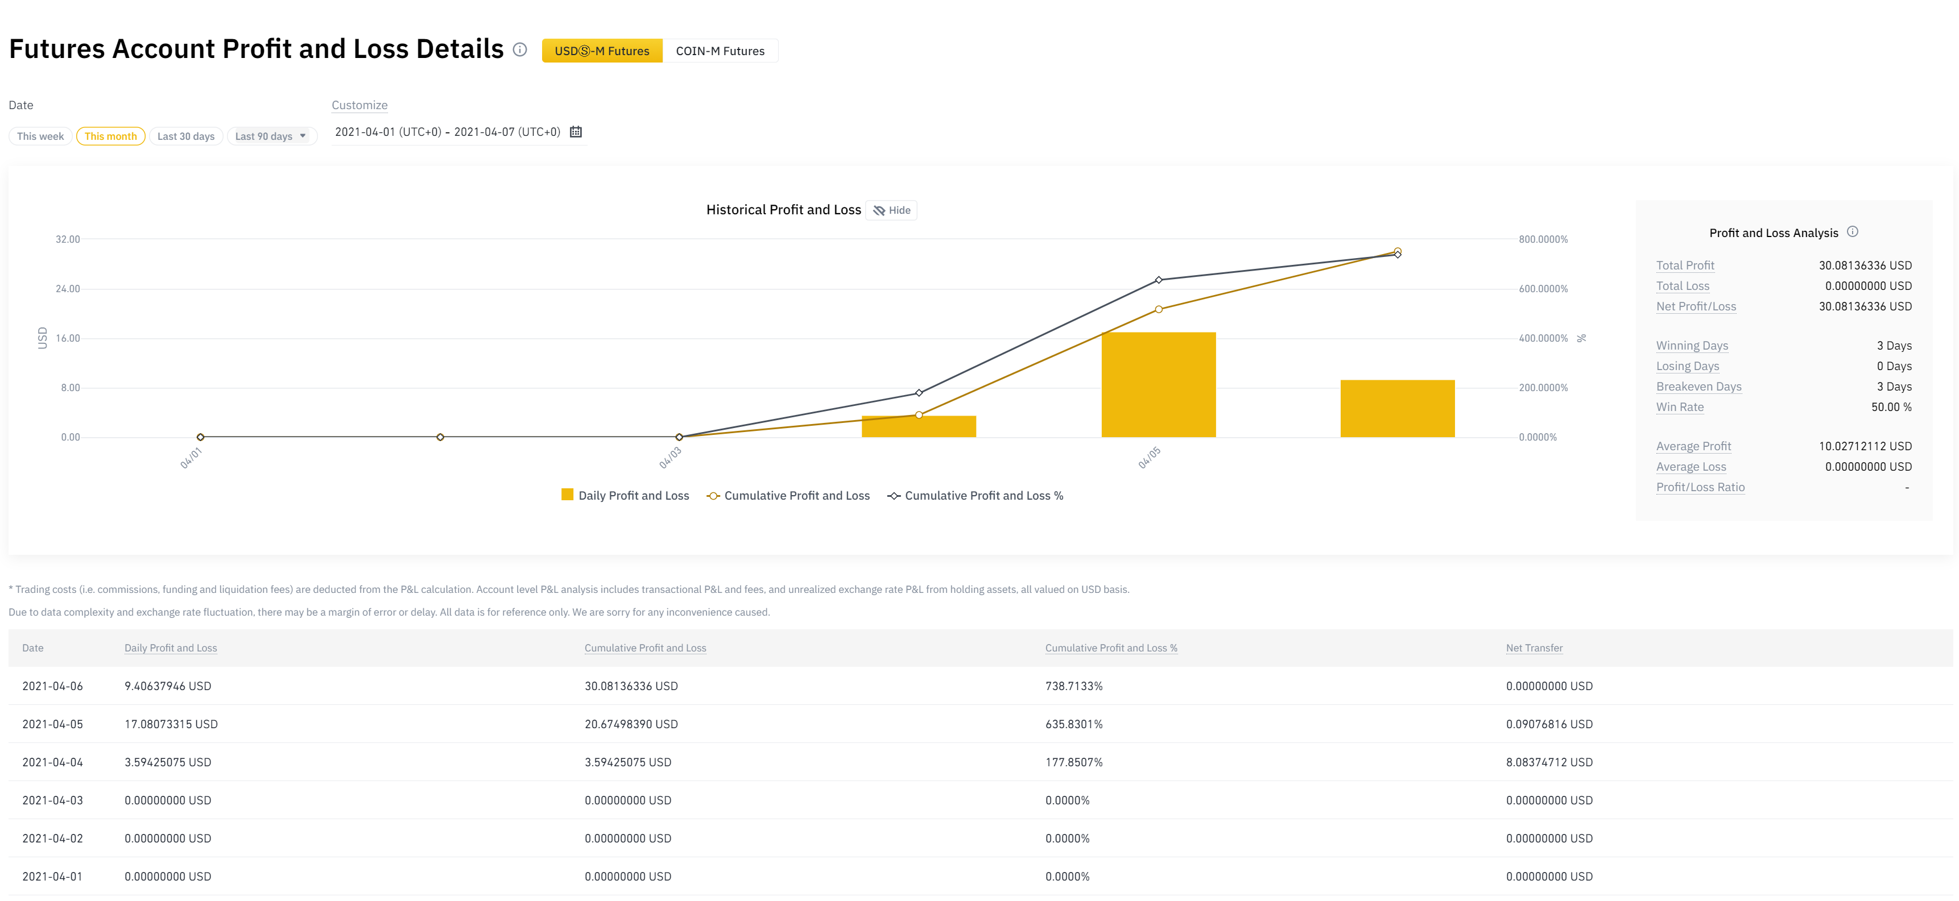Image resolution: width=1959 pixels, height=901 pixels.
Task: Switch to the COIN-M Futures tab
Action: (x=720, y=51)
